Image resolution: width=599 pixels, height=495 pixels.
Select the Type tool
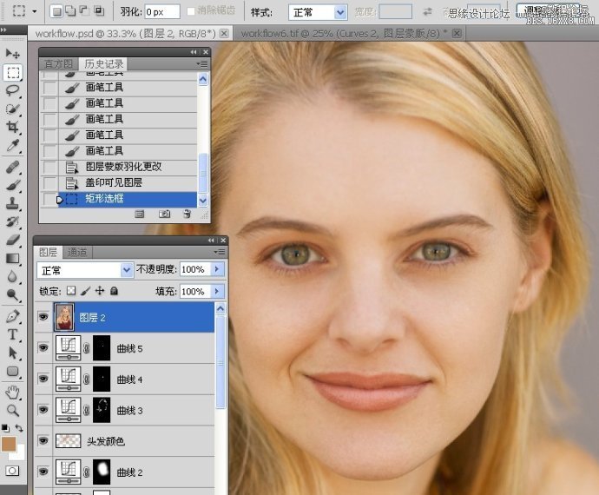pyautogui.click(x=13, y=334)
